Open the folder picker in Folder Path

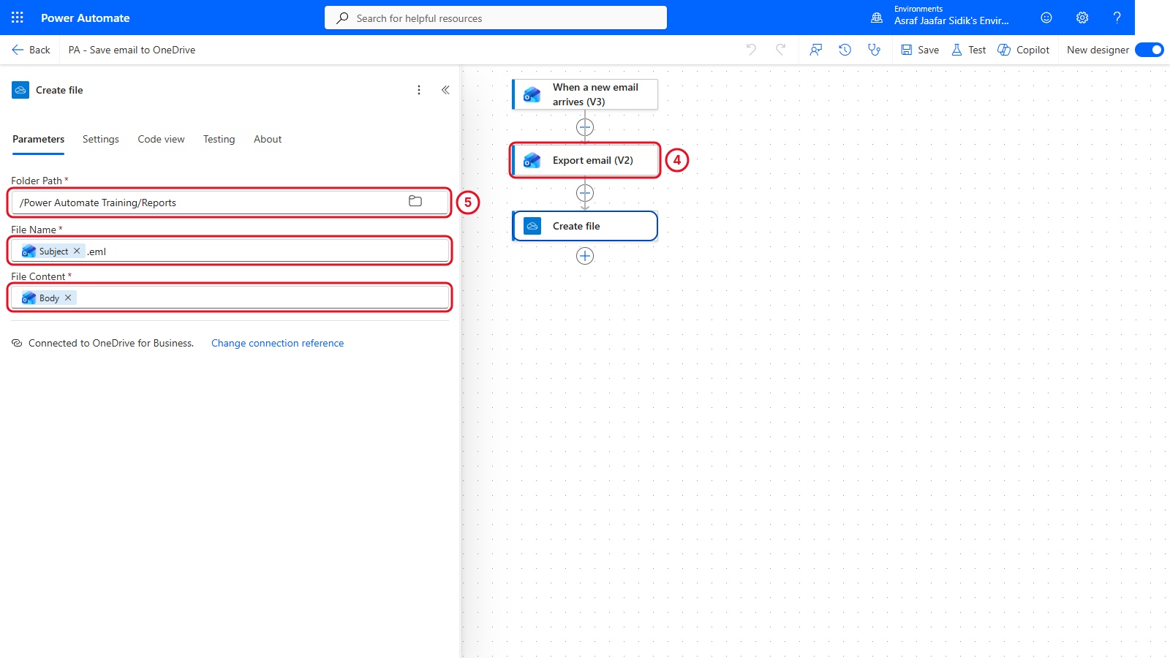415,201
